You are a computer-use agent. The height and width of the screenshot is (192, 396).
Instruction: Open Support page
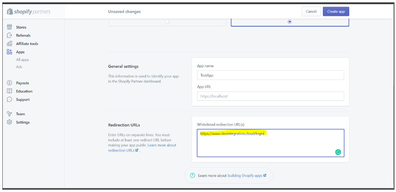click(x=23, y=100)
